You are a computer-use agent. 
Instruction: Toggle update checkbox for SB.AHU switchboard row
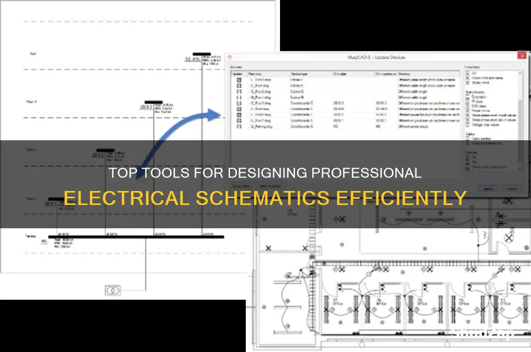pyautogui.click(x=239, y=109)
